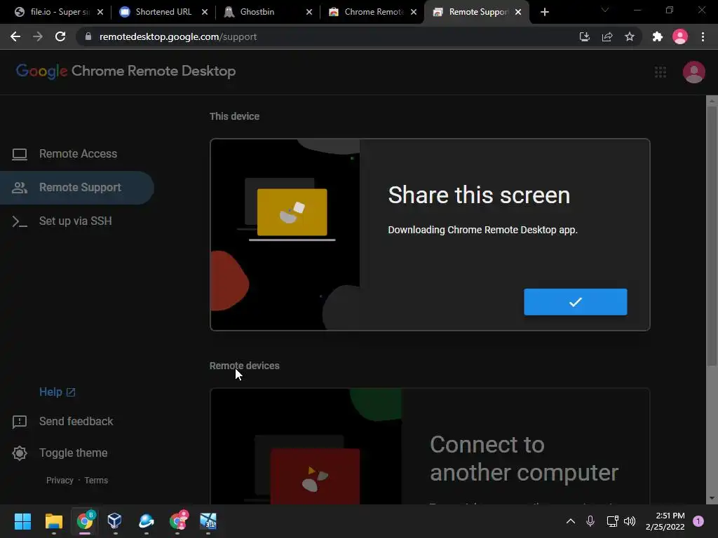This screenshot has height=538, width=718.
Task: Show hidden system tray icons
Action: click(571, 521)
